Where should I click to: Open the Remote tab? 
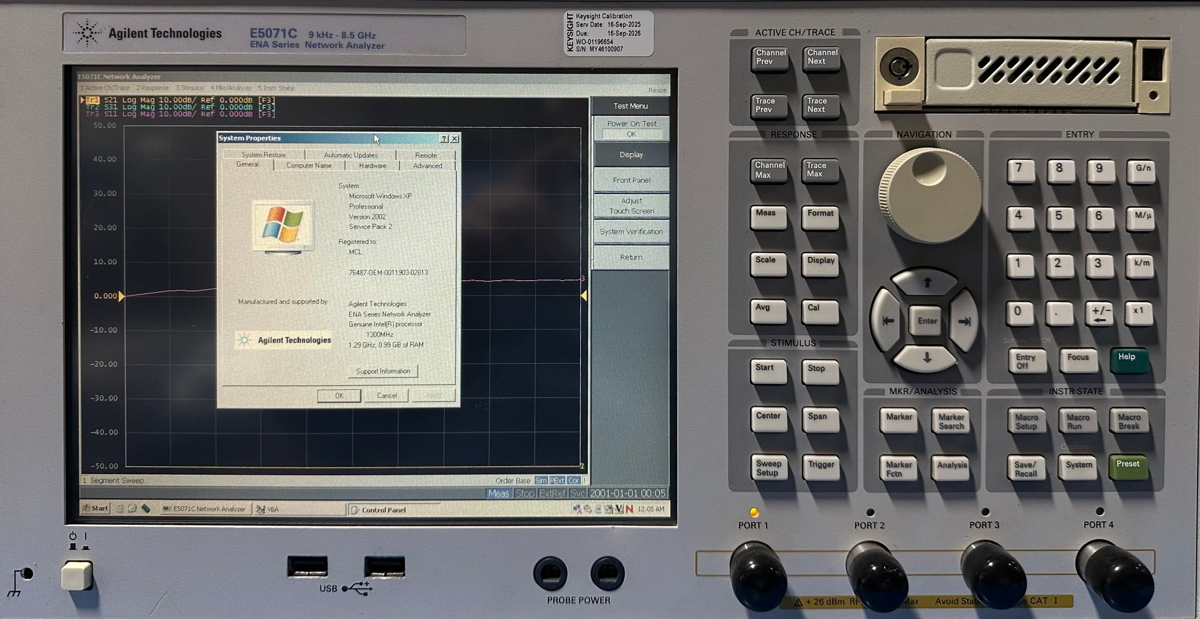click(x=426, y=155)
